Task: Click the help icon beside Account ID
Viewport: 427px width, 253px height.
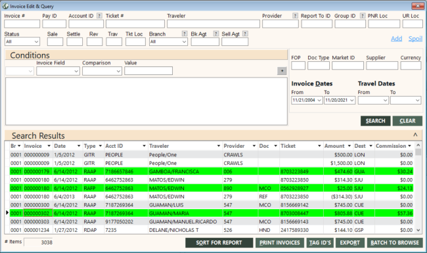Action: 100,16
